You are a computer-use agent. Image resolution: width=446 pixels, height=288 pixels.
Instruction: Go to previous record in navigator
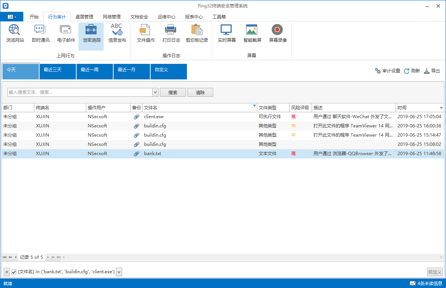16,257
